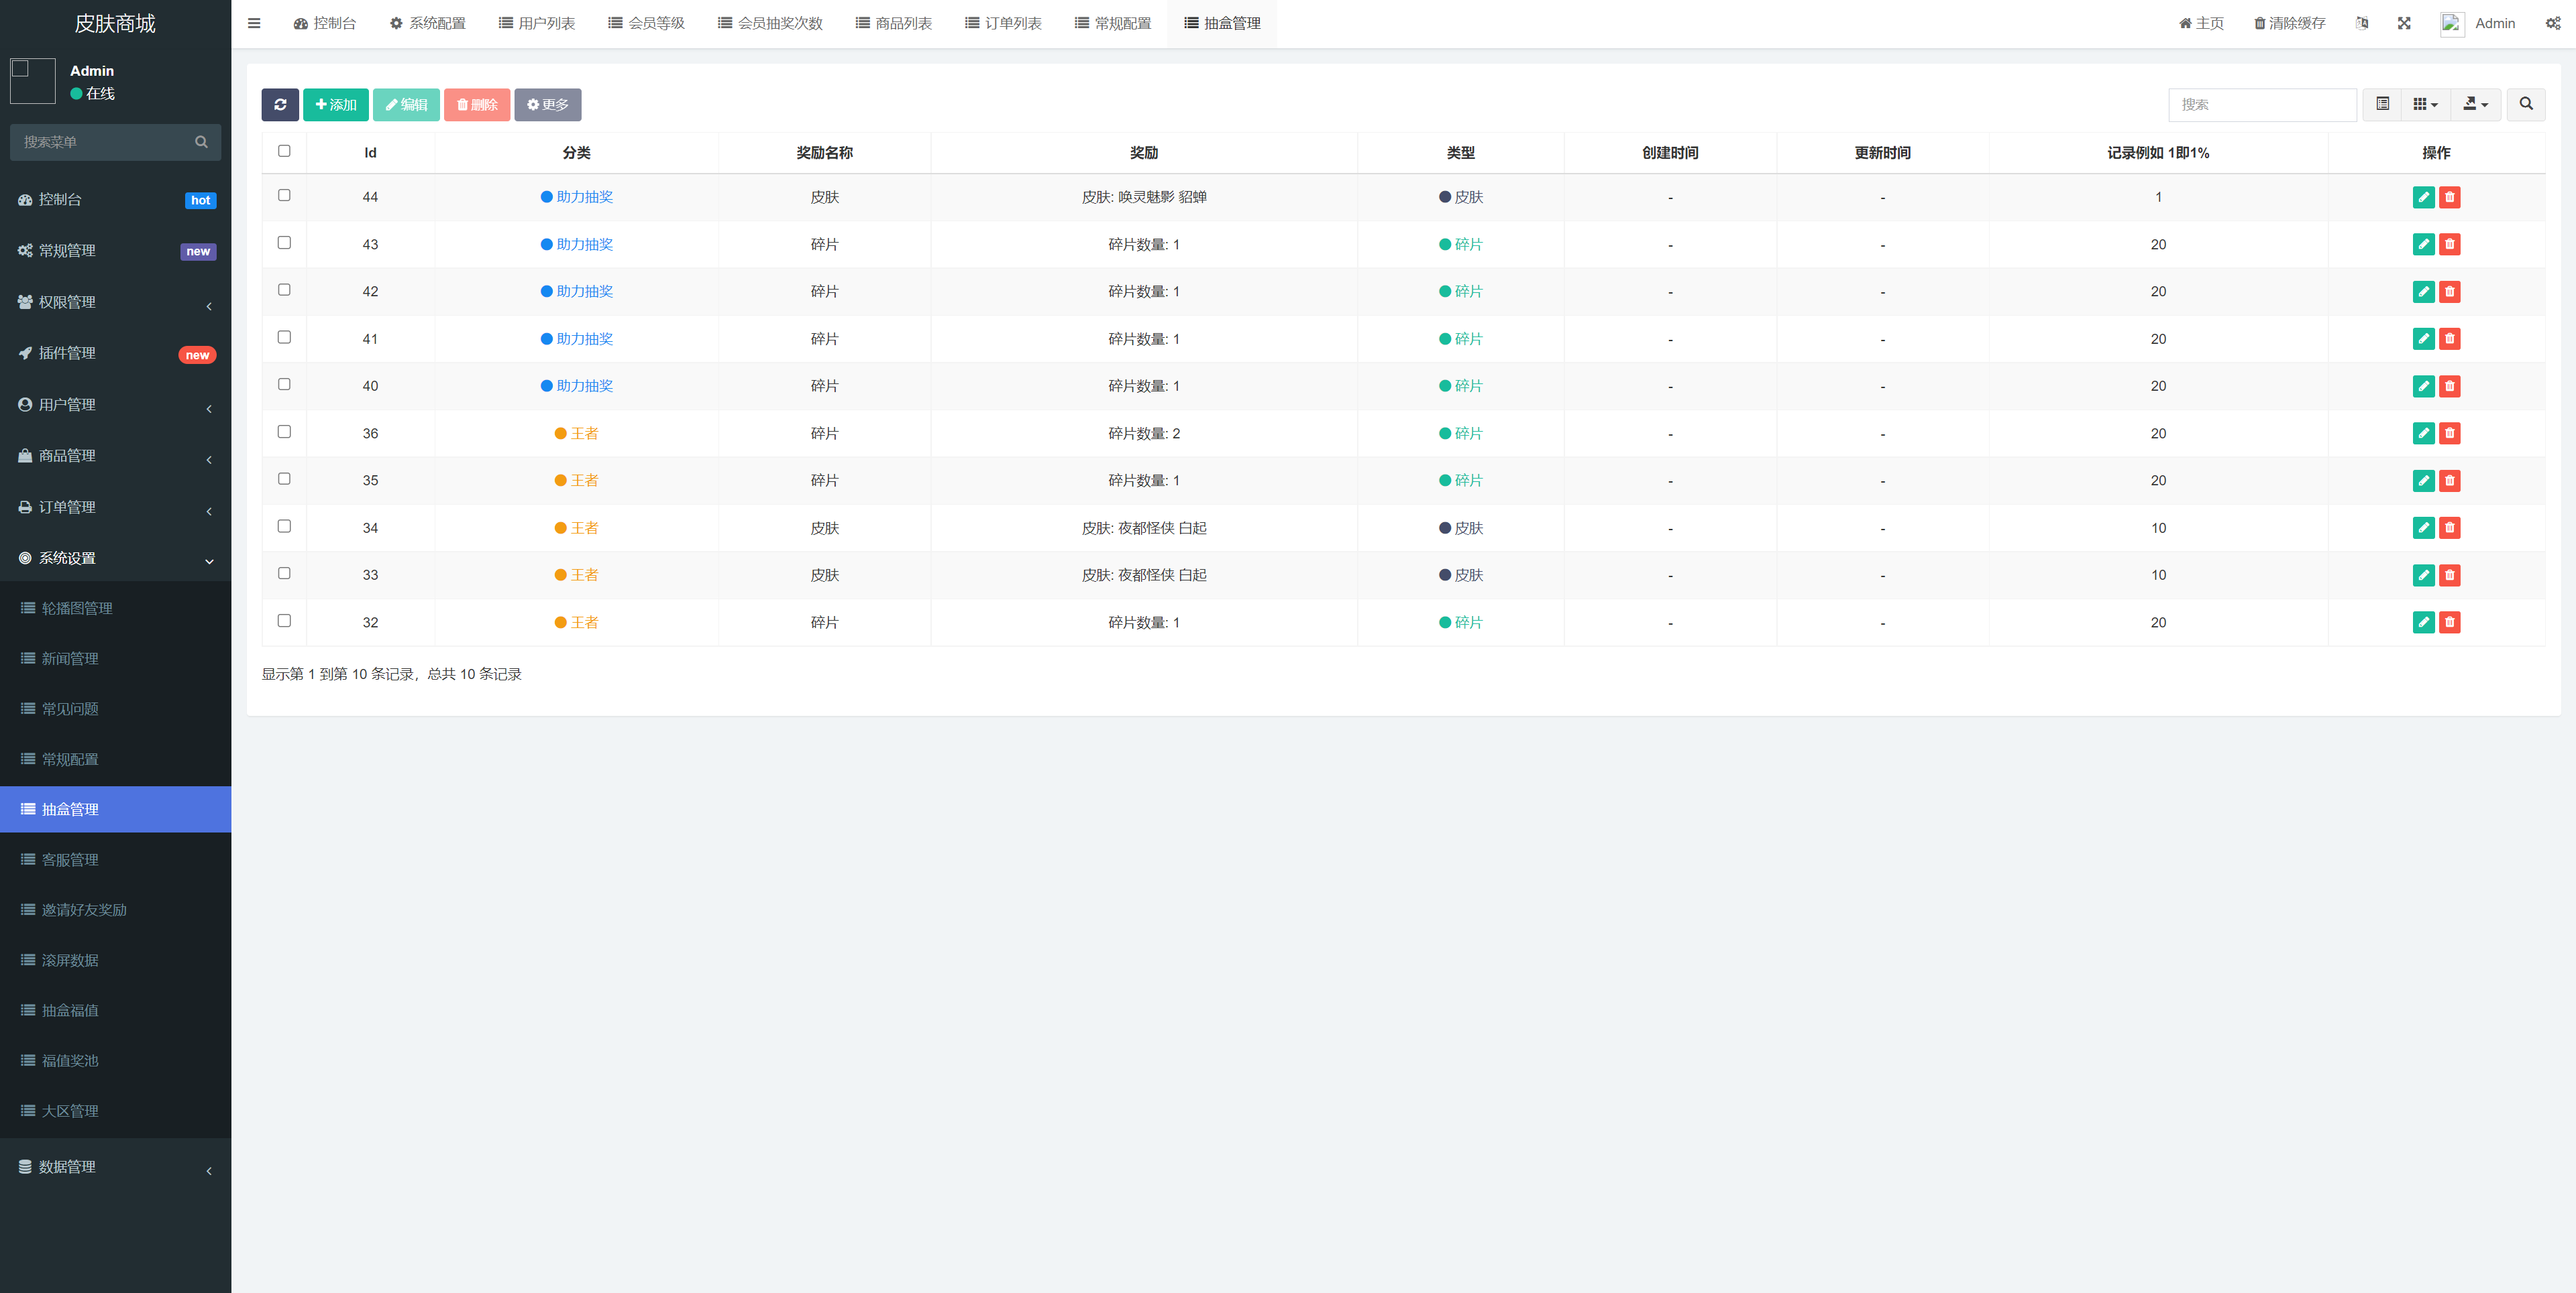Screen dimensions: 2576x1293
Task: Open the 更多 dropdown menu
Action: point(548,104)
